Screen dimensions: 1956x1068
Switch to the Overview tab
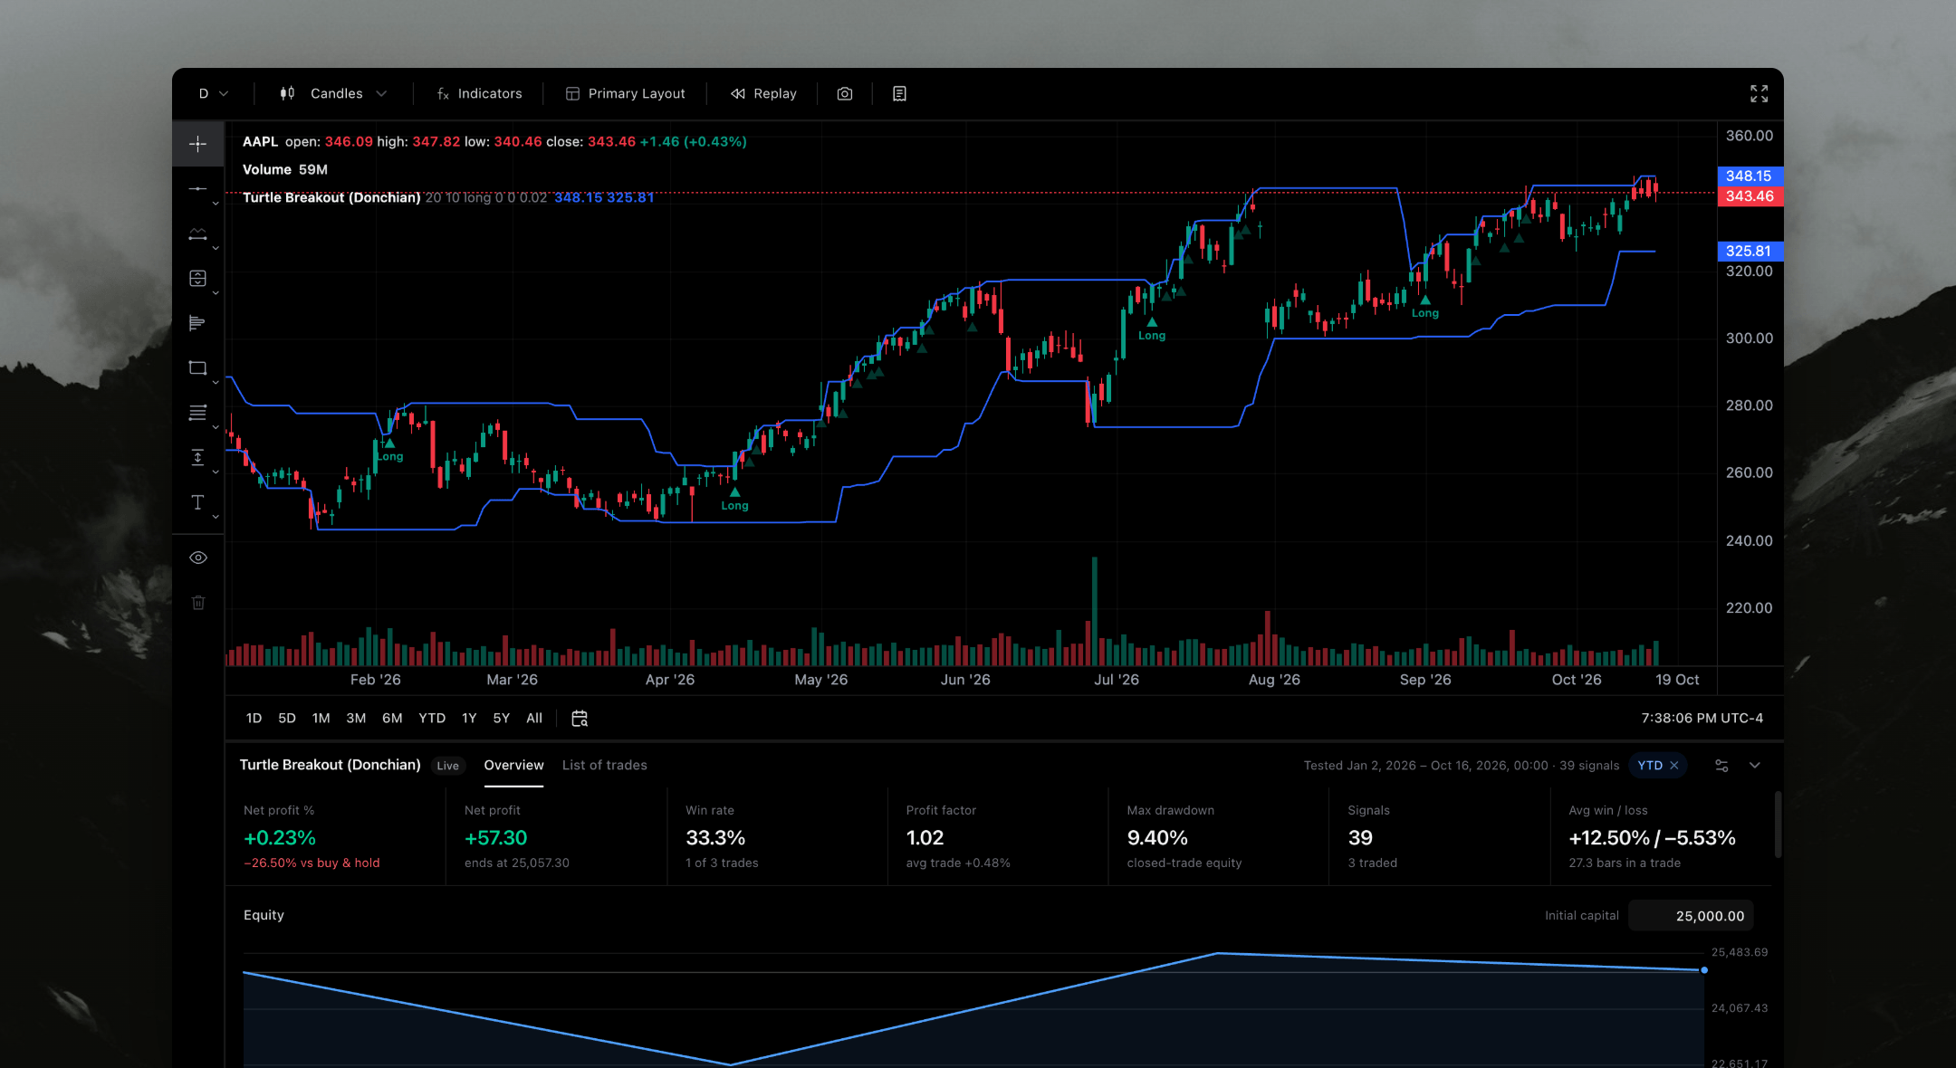tap(513, 766)
